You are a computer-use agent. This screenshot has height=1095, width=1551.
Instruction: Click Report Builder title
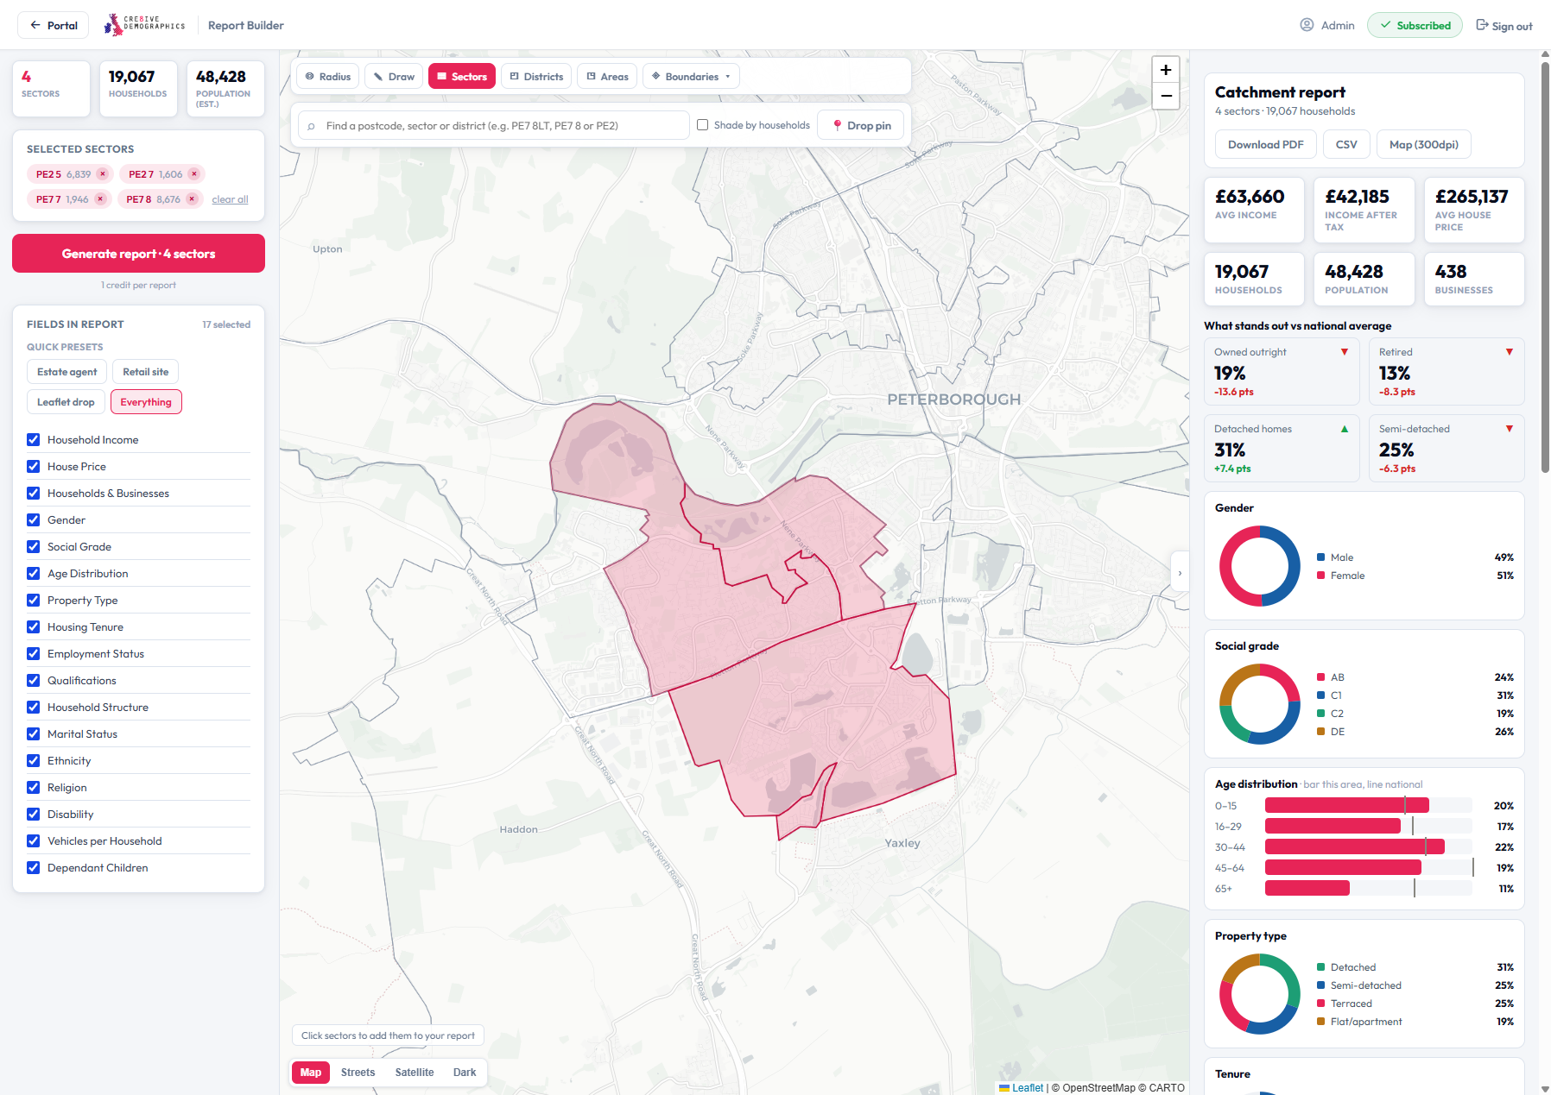tap(246, 25)
